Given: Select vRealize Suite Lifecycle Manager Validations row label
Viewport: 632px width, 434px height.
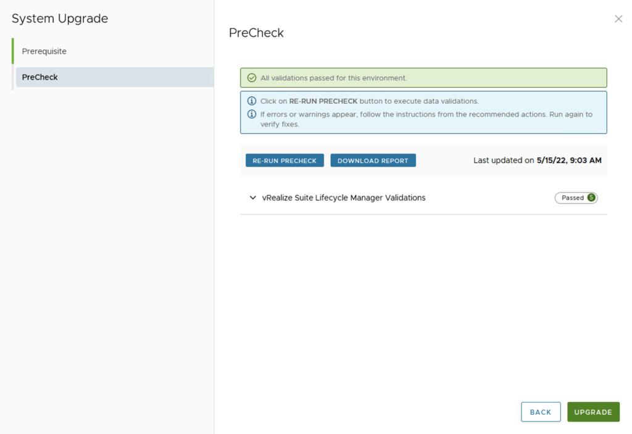Looking at the screenshot, I should pyautogui.click(x=344, y=198).
